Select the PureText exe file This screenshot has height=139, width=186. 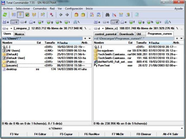138,65
